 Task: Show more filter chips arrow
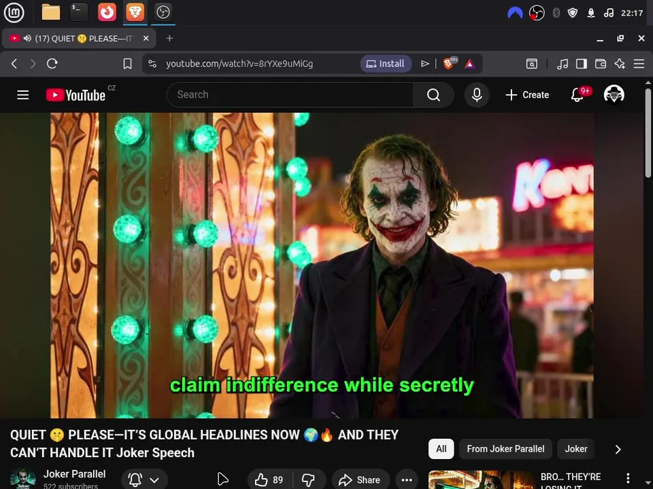pyautogui.click(x=618, y=449)
